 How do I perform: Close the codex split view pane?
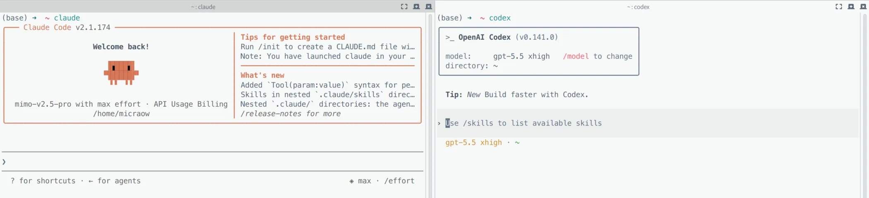[x=863, y=7]
